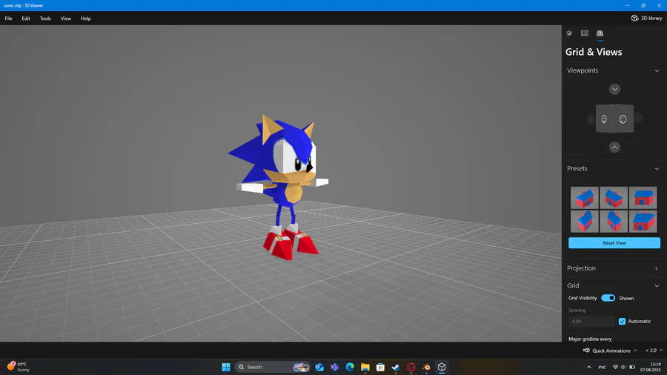Open the File menu

[x=8, y=19]
